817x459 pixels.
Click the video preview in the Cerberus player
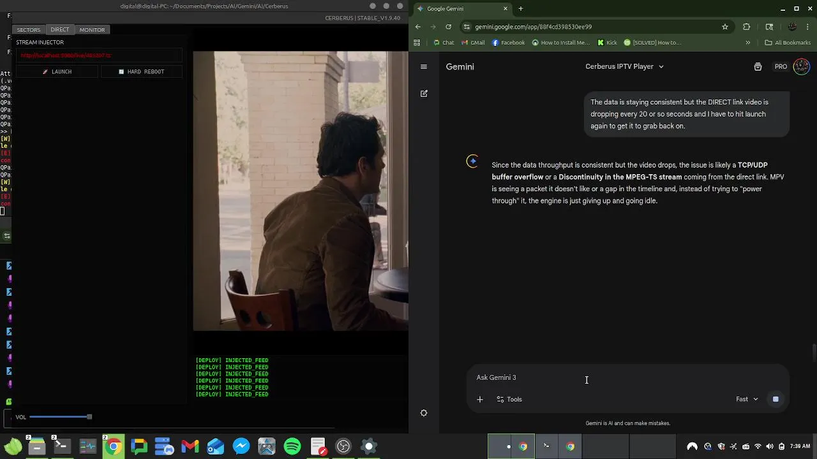(x=301, y=191)
